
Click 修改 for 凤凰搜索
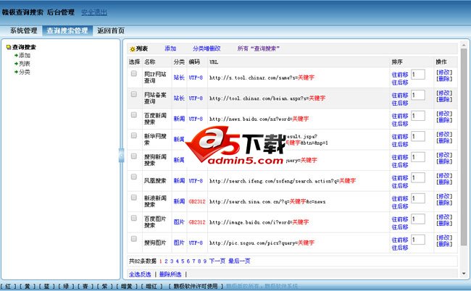444,175
